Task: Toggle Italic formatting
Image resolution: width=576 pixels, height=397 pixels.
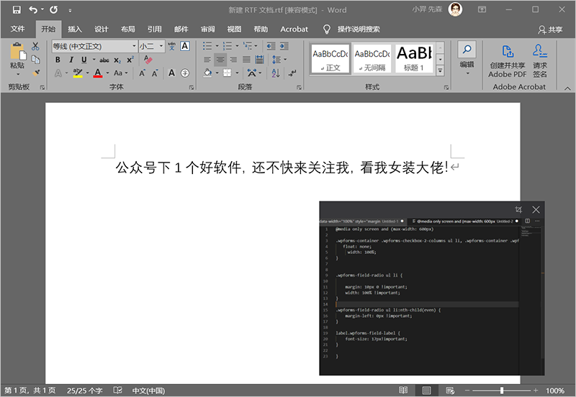Action: pyautogui.click(x=71, y=60)
